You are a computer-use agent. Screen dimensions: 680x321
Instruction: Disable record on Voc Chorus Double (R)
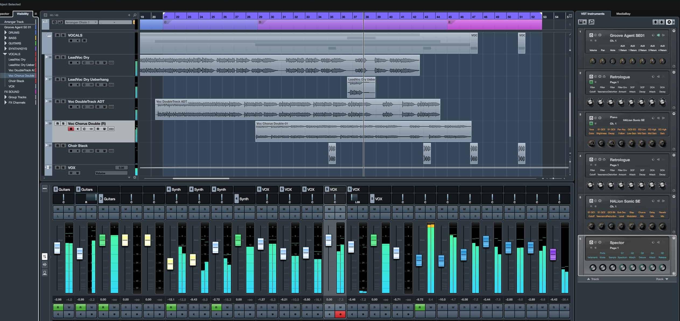tap(71, 129)
